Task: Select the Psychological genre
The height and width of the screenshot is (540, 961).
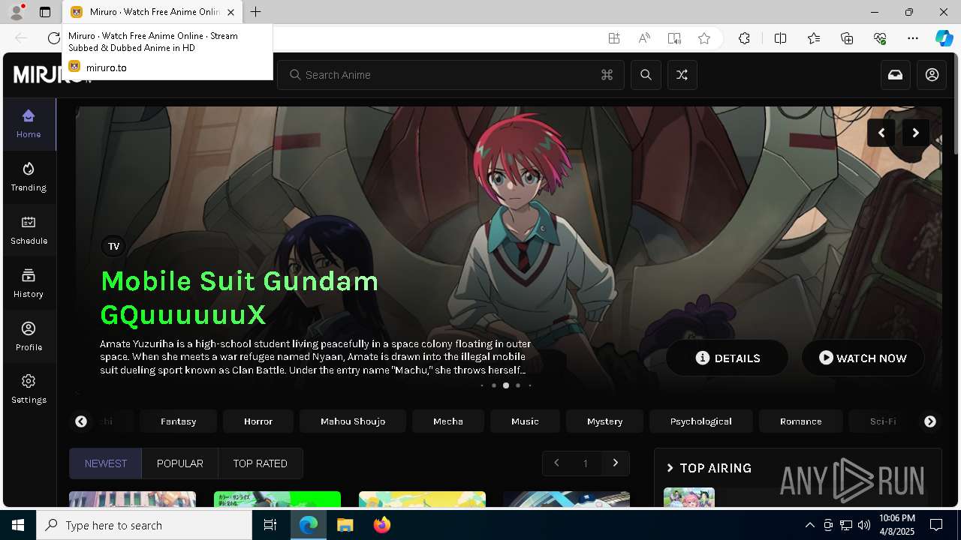Action: [x=701, y=421]
